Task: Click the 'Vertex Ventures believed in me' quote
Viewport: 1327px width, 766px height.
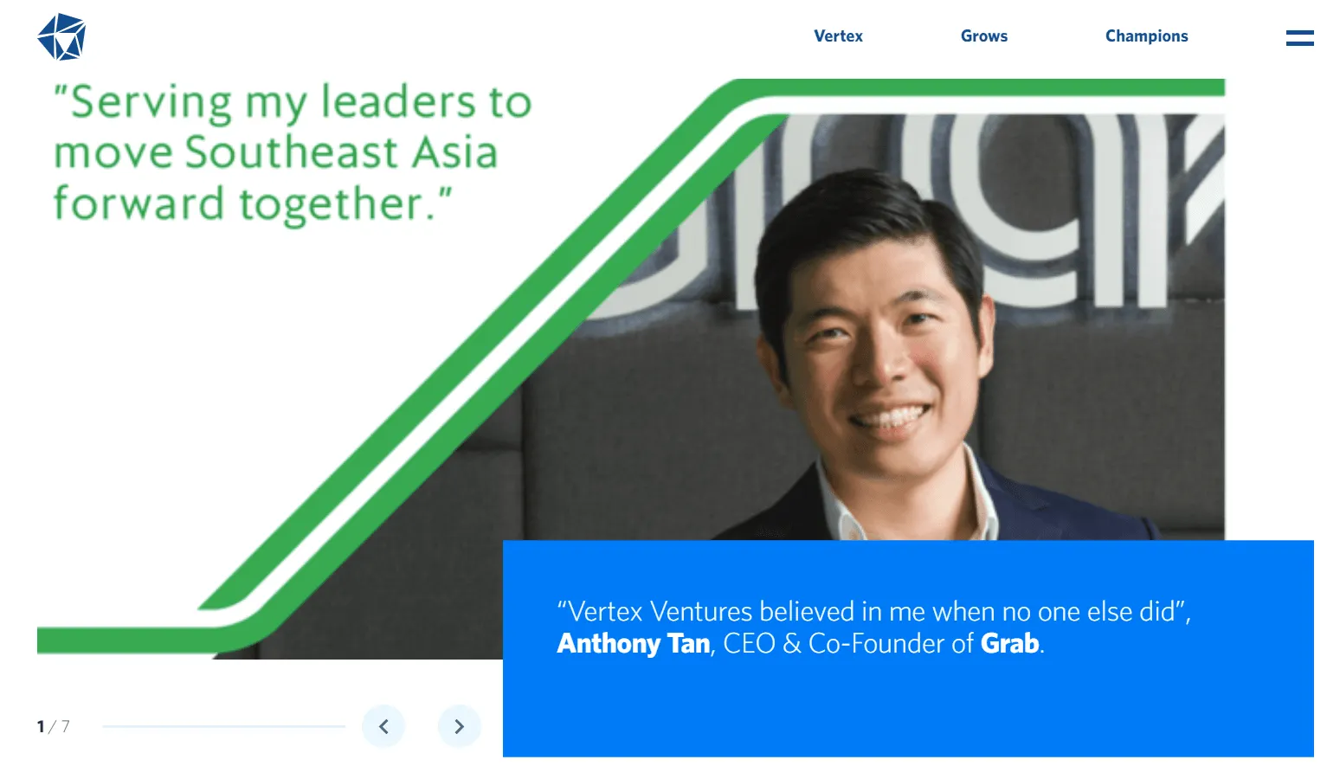Action: pyautogui.click(x=873, y=611)
